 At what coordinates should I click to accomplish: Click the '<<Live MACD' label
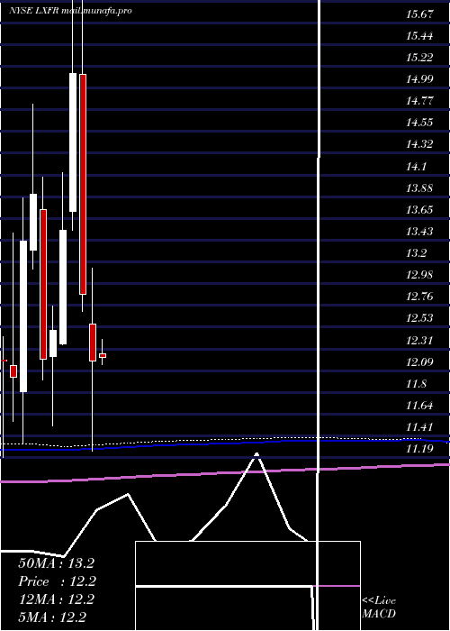coord(379,607)
